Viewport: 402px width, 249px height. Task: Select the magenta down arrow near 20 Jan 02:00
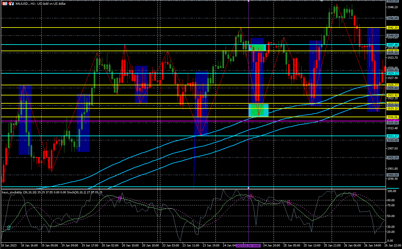(120, 198)
